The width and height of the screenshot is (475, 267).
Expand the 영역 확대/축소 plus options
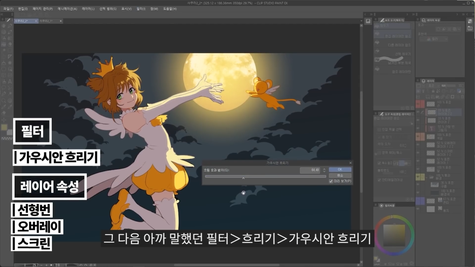pos(375,154)
